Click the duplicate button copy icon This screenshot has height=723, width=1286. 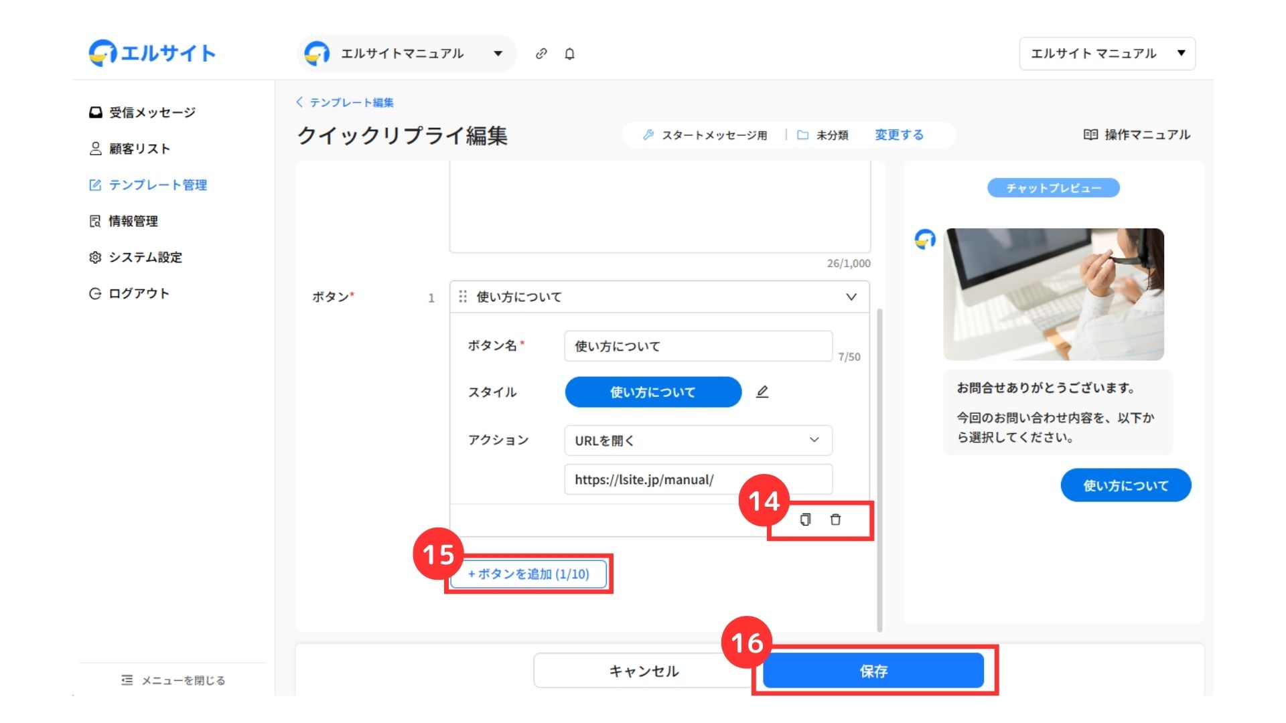point(805,519)
